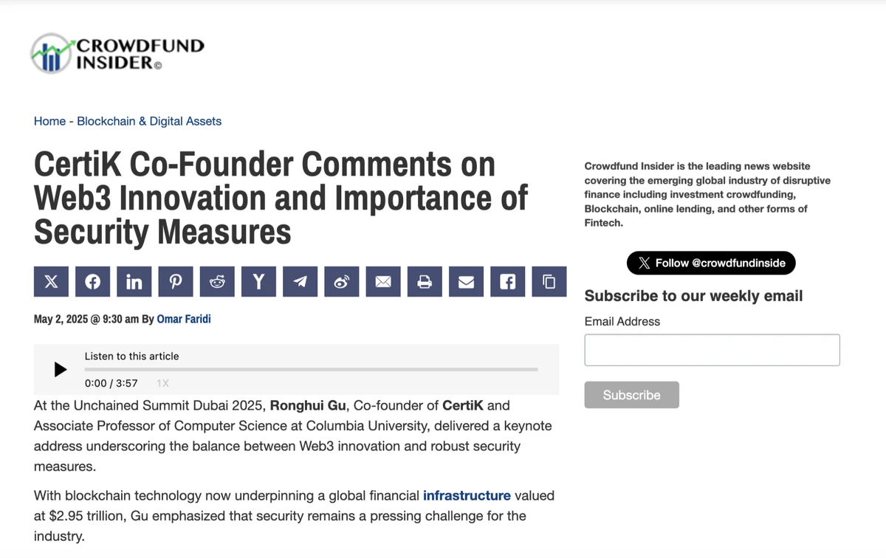Image resolution: width=886 pixels, height=558 pixels.
Task: Play the Listen to this article audio
Action: point(61,370)
